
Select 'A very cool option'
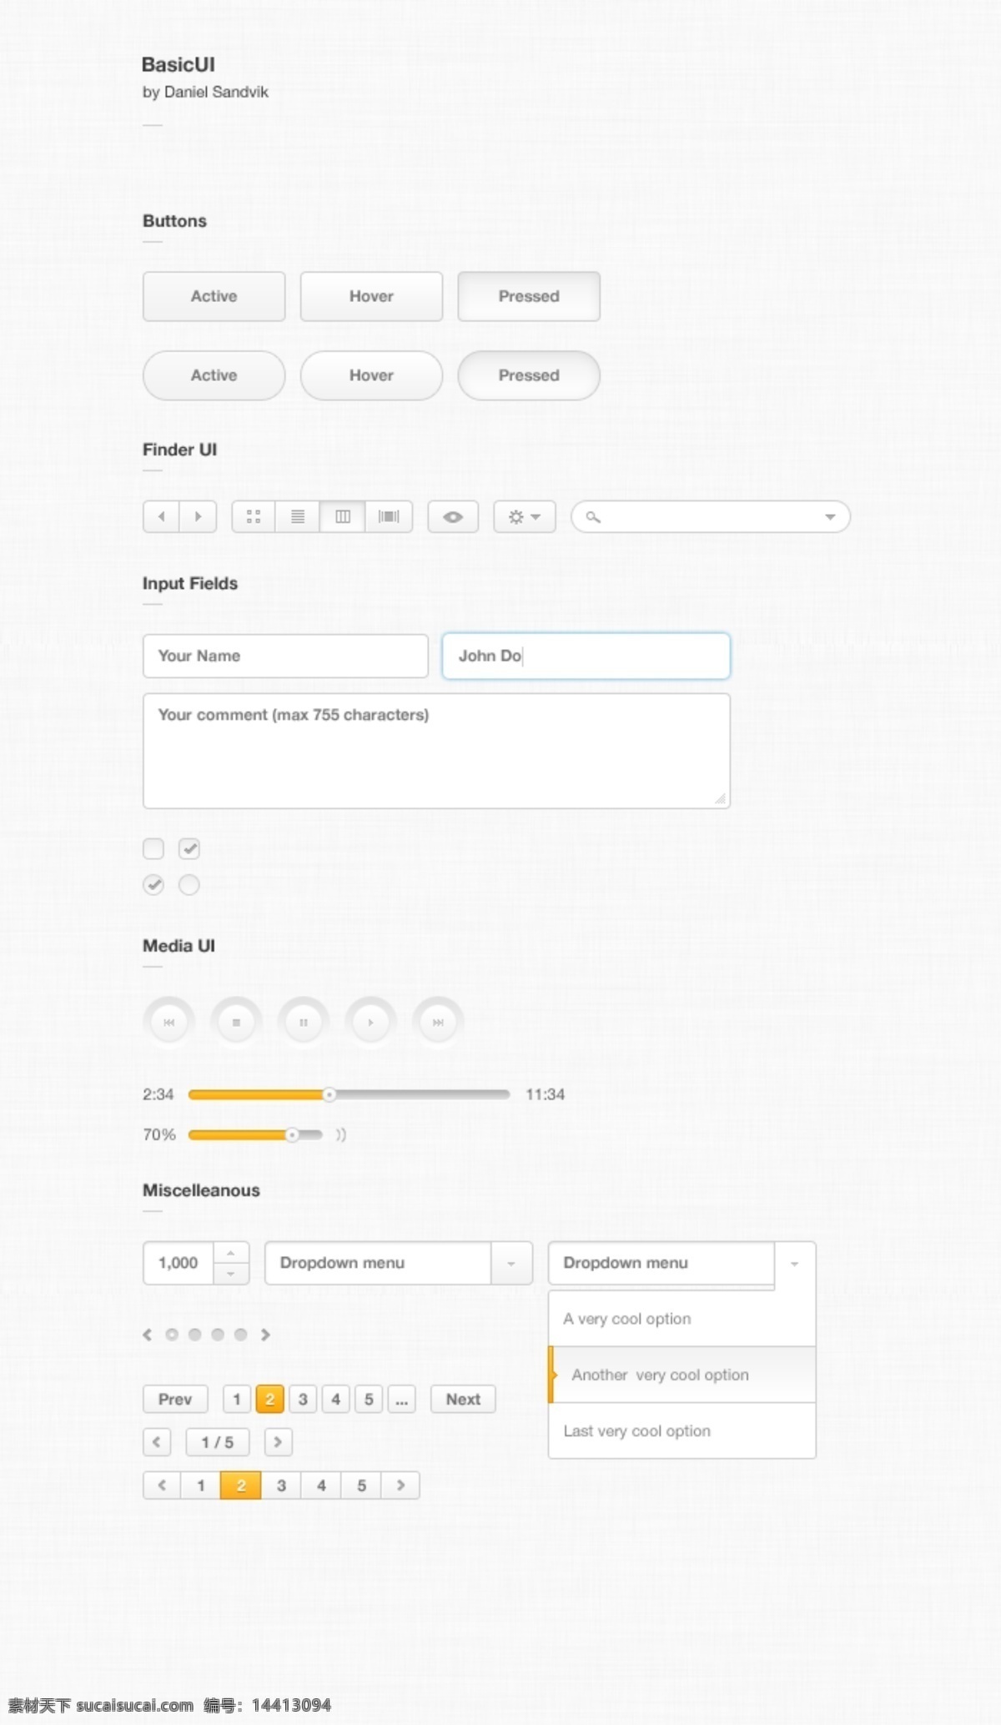(x=682, y=1319)
